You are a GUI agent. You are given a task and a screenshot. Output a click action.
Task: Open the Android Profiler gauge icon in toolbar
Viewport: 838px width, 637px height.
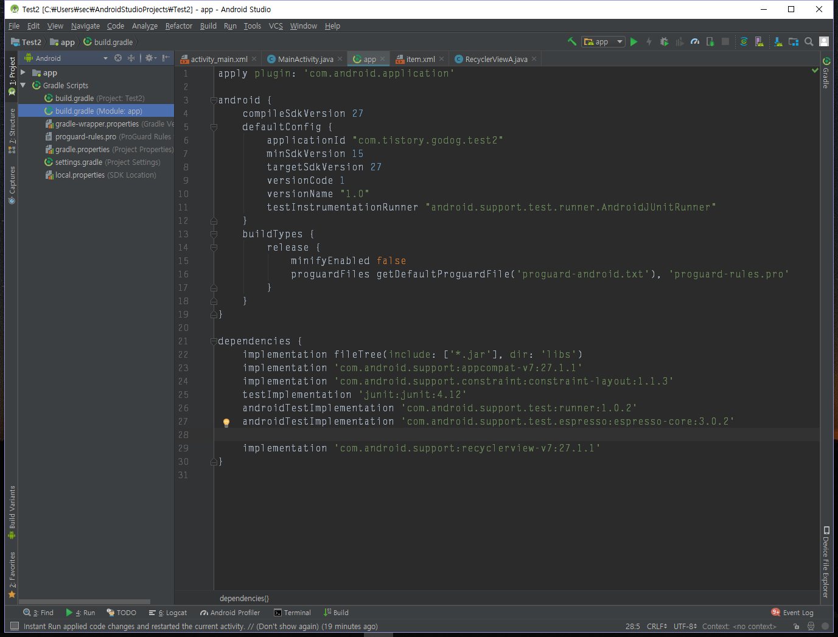pyautogui.click(x=694, y=41)
